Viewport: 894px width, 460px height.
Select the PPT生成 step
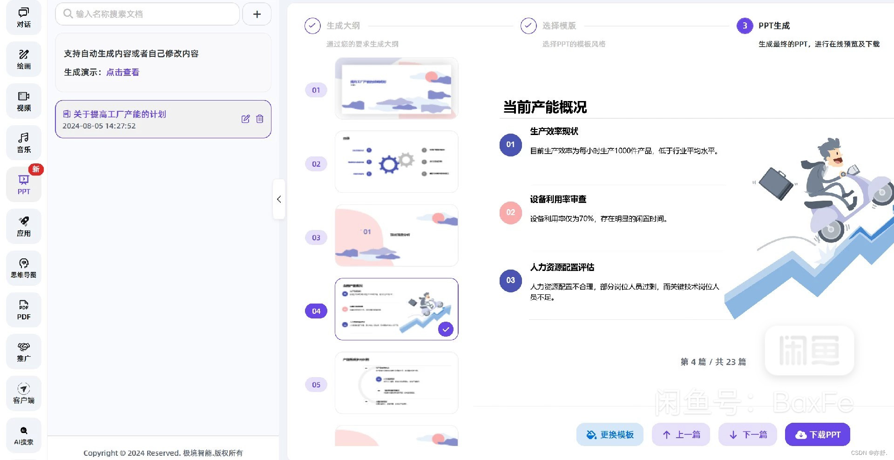pyautogui.click(x=774, y=26)
